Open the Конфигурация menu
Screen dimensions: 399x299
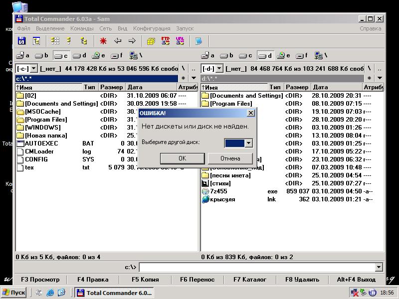click(x=152, y=28)
